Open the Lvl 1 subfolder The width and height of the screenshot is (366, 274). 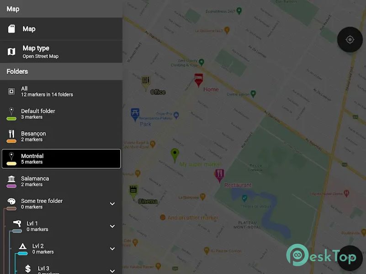63,226
